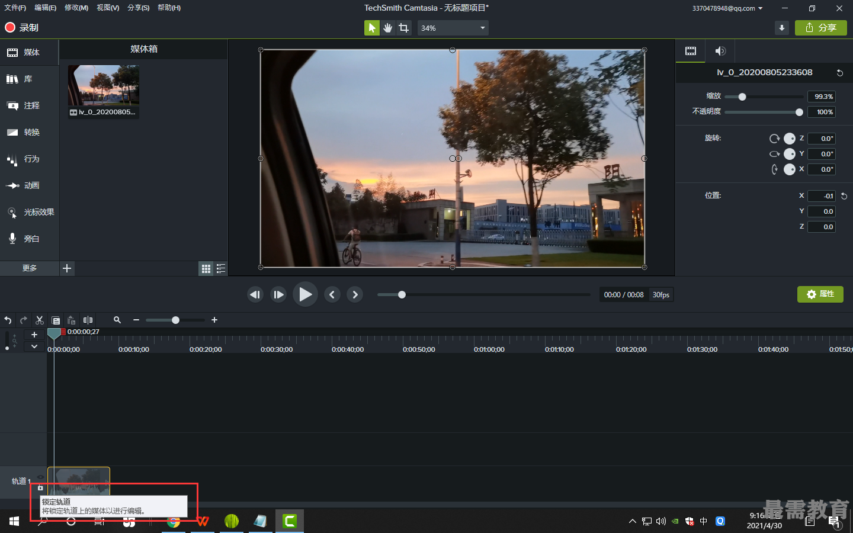Click the green 分享 share button
The width and height of the screenshot is (853, 533).
coord(820,28)
